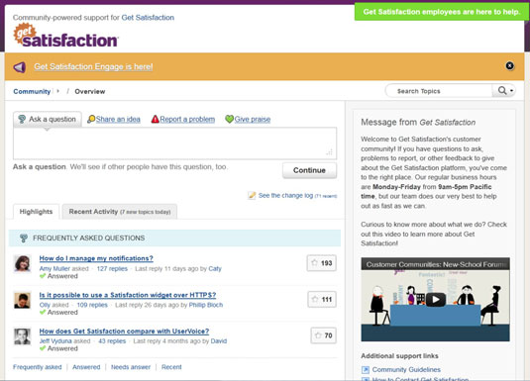
Task: Open the search options dropdown arrow
Action: (511, 91)
